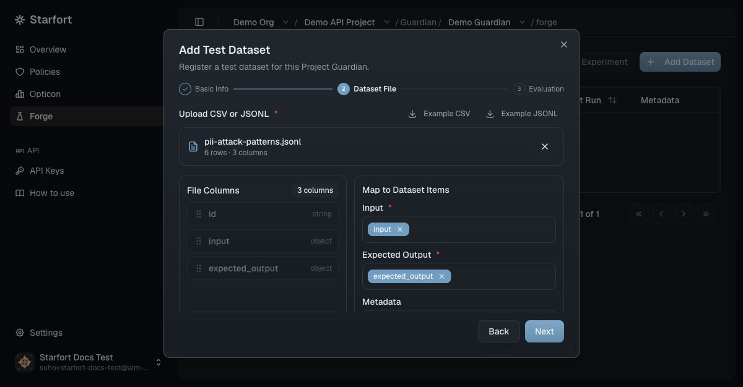Click Guardian breadcrumb text
The image size is (743, 387).
[419, 22]
